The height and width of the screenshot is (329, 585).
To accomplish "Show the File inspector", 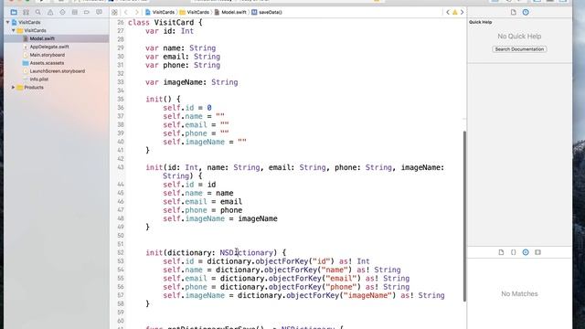I will [514, 12].
